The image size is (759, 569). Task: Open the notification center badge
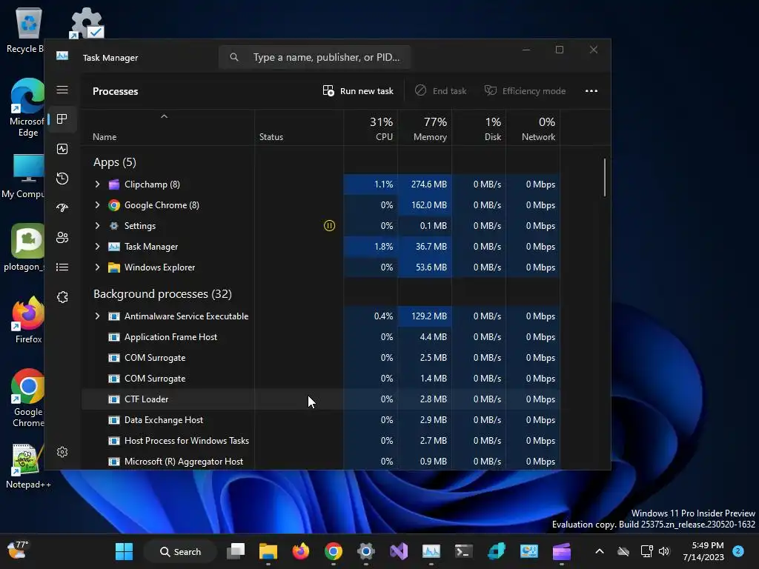738,551
